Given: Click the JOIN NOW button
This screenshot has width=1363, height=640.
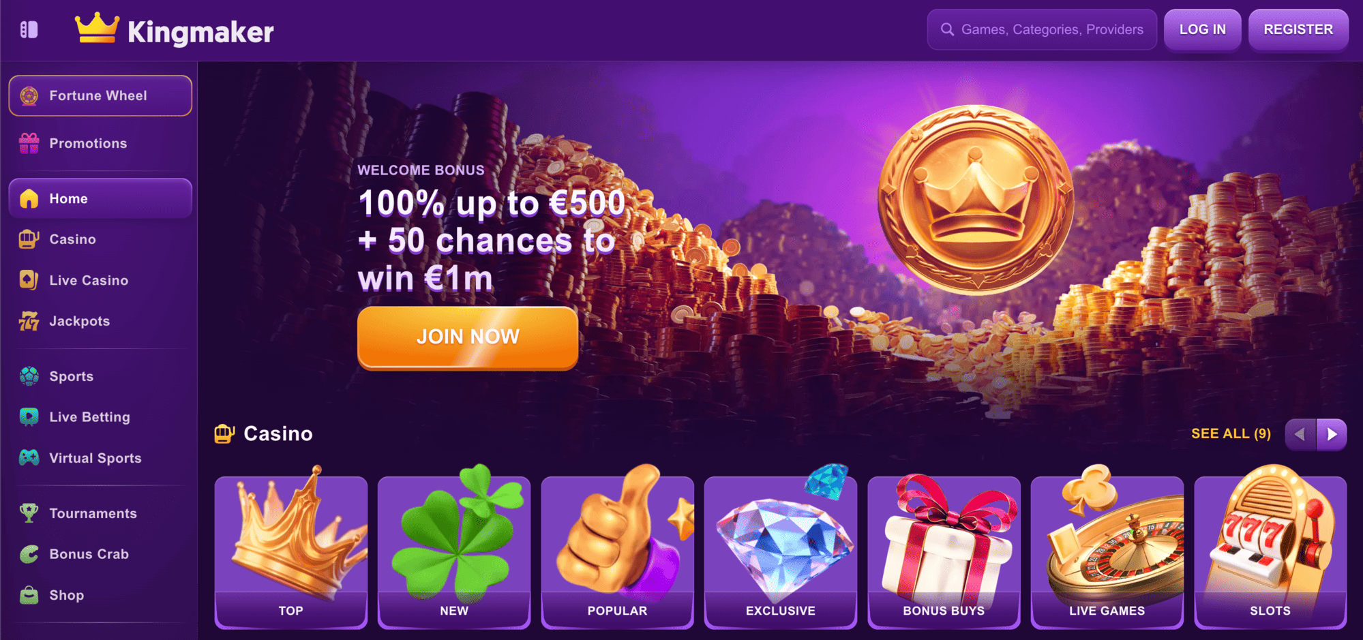Looking at the screenshot, I should click(x=468, y=337).
